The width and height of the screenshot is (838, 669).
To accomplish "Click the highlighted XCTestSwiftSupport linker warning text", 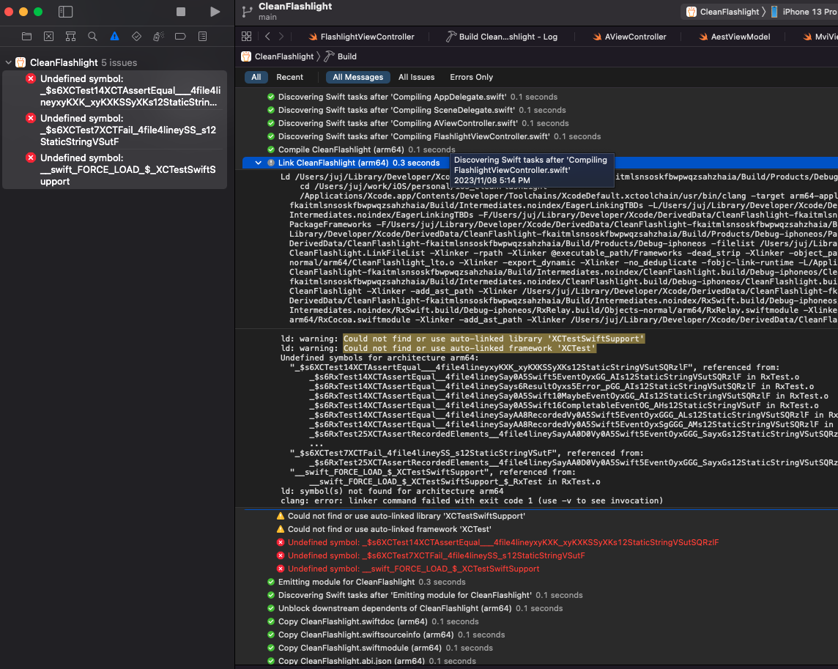I will click(x=494, y=339).
